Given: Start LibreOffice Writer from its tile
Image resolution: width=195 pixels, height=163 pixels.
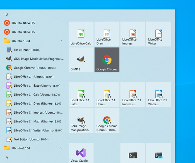Looking at the screenshot, I should click(158, 34).
